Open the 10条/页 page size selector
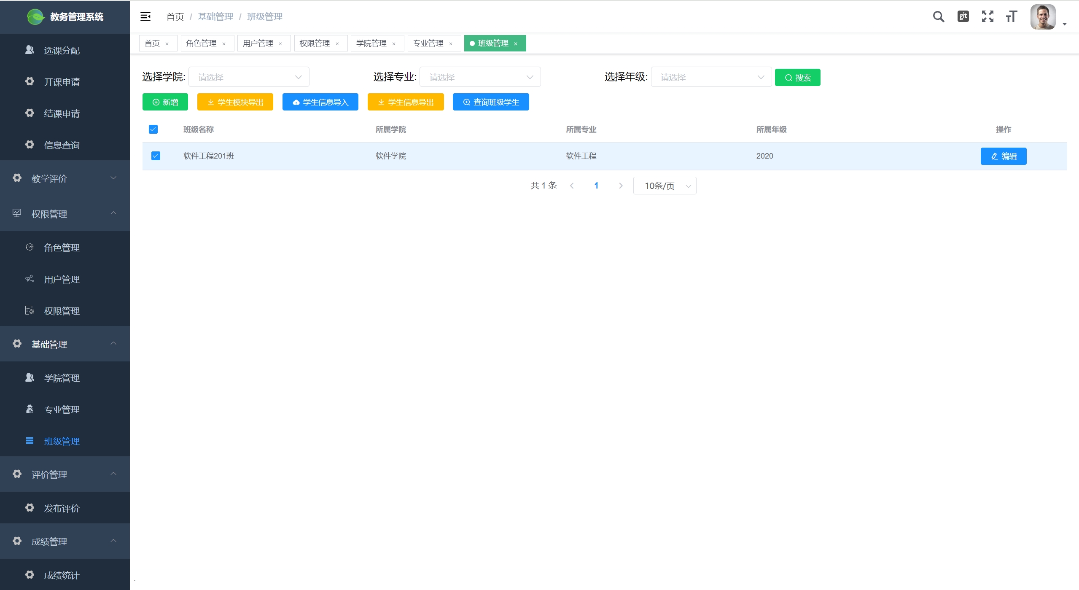Screen dimensions: 1079x590 [x=665, y=186]
